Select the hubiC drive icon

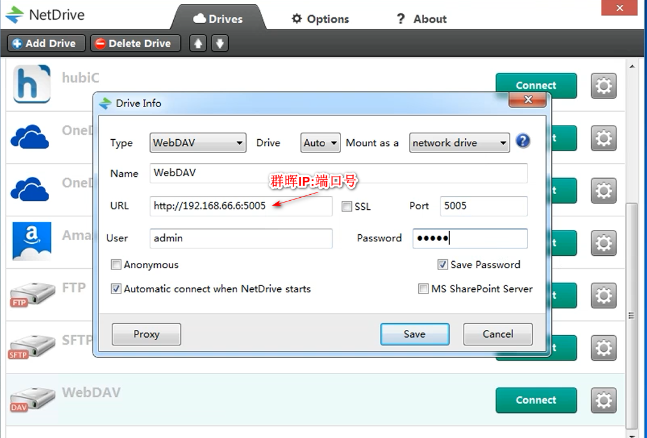[31, 85]
